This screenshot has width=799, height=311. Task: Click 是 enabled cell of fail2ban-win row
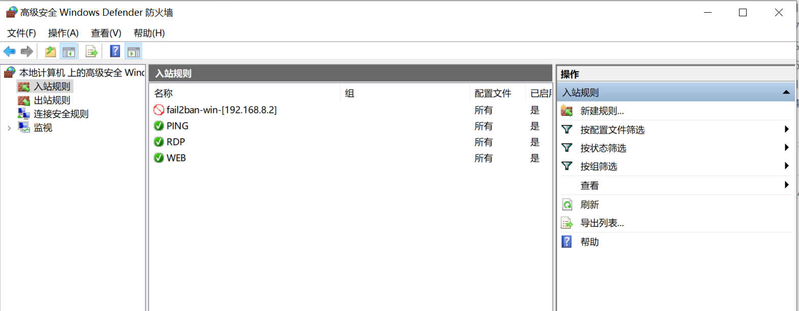click(535, 110)
